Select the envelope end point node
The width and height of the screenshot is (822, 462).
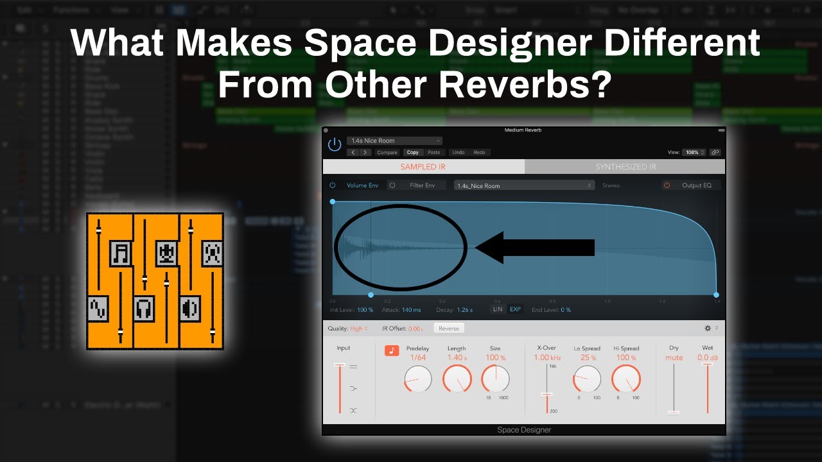716,295
